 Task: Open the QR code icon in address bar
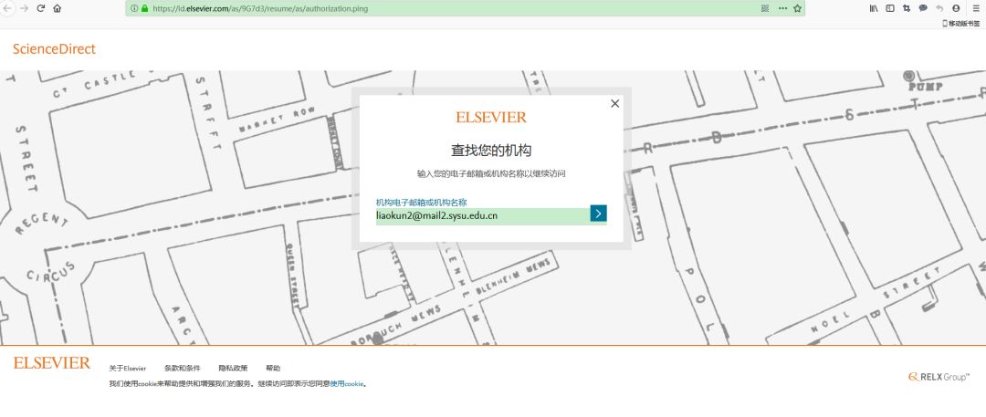(x=765, y=9)
